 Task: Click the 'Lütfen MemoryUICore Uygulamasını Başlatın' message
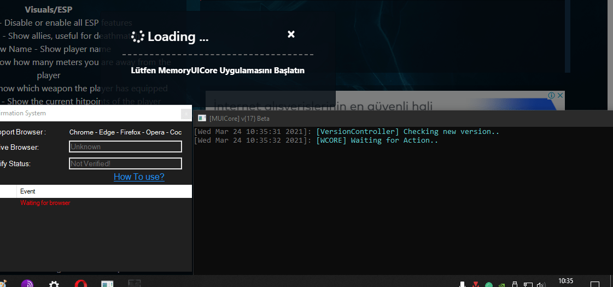click(218, 71)
